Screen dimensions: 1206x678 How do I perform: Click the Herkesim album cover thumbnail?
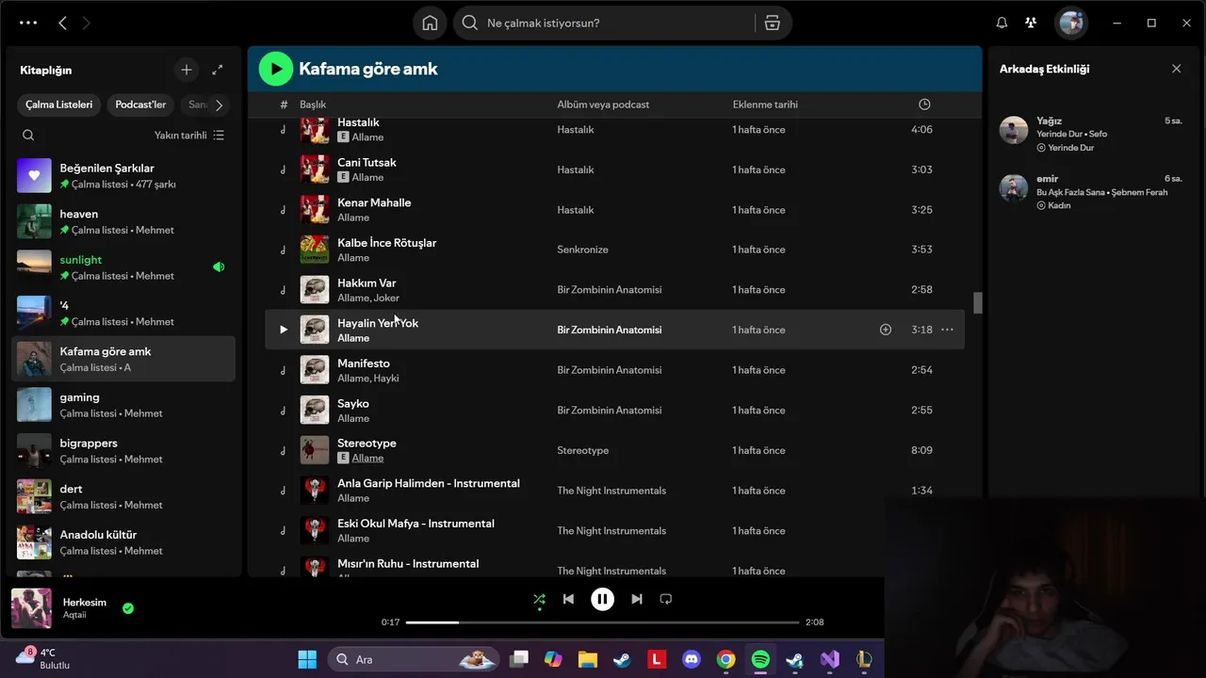[x=31, y=608]
